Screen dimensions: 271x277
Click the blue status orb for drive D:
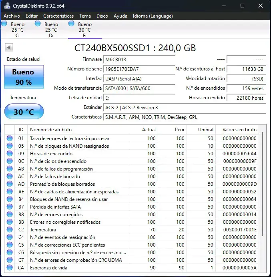point(38,24)
